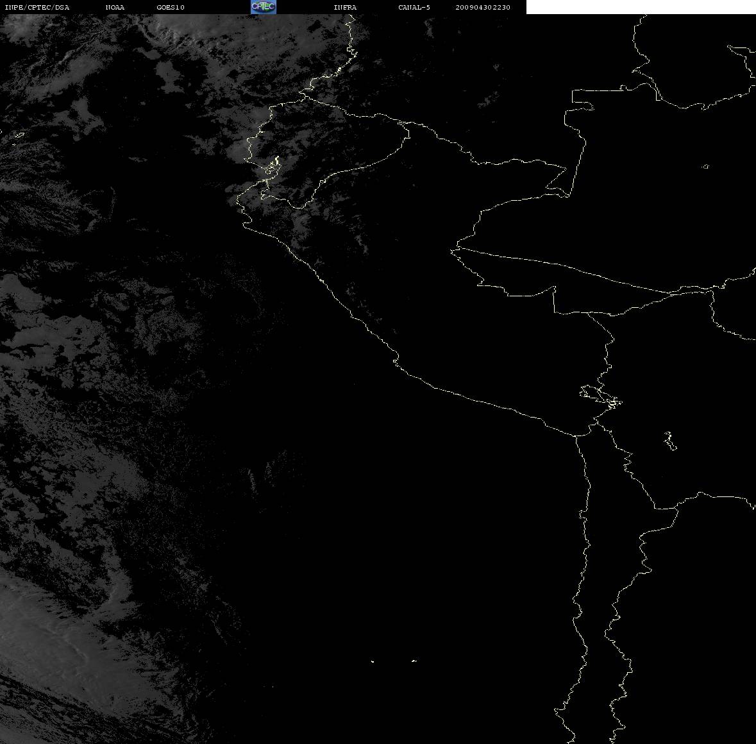Click the NOAA label in header
Viewport: 756px width, 744px height.
click(115, 7)
